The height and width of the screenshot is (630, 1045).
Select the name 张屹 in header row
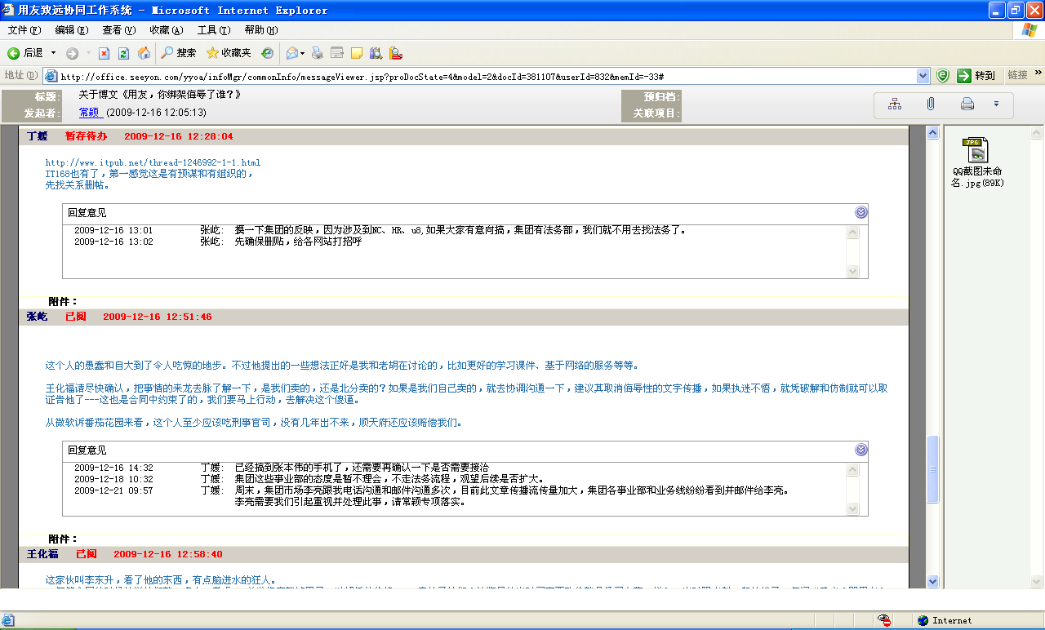tap(37, 317)
